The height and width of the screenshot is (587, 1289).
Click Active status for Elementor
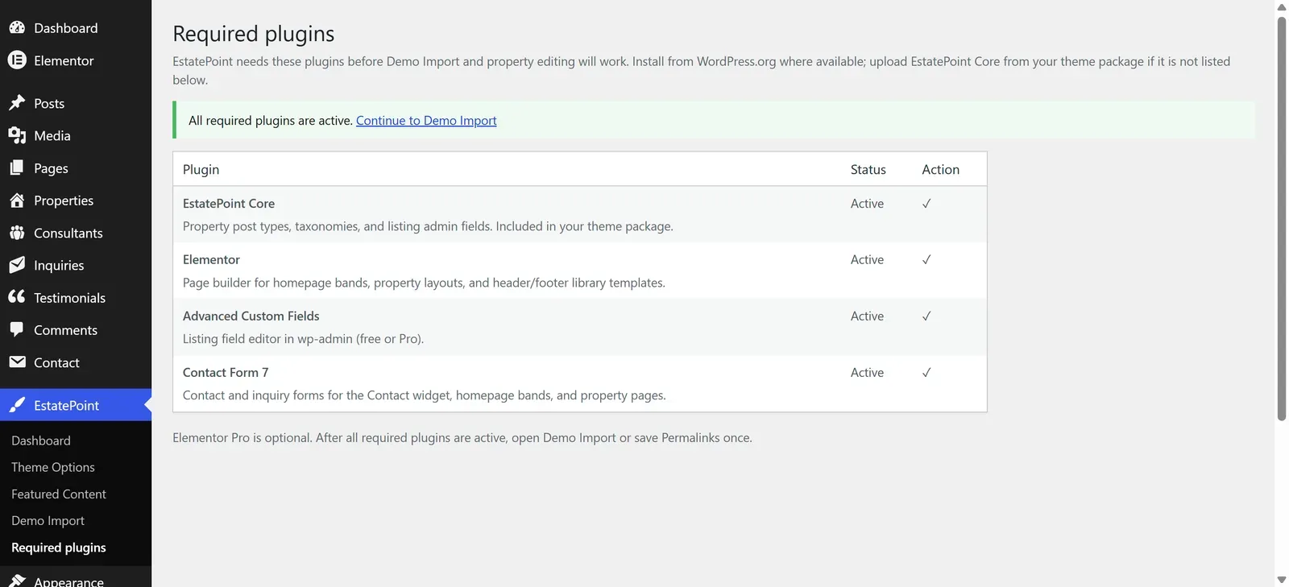click(x=867, y=259)
